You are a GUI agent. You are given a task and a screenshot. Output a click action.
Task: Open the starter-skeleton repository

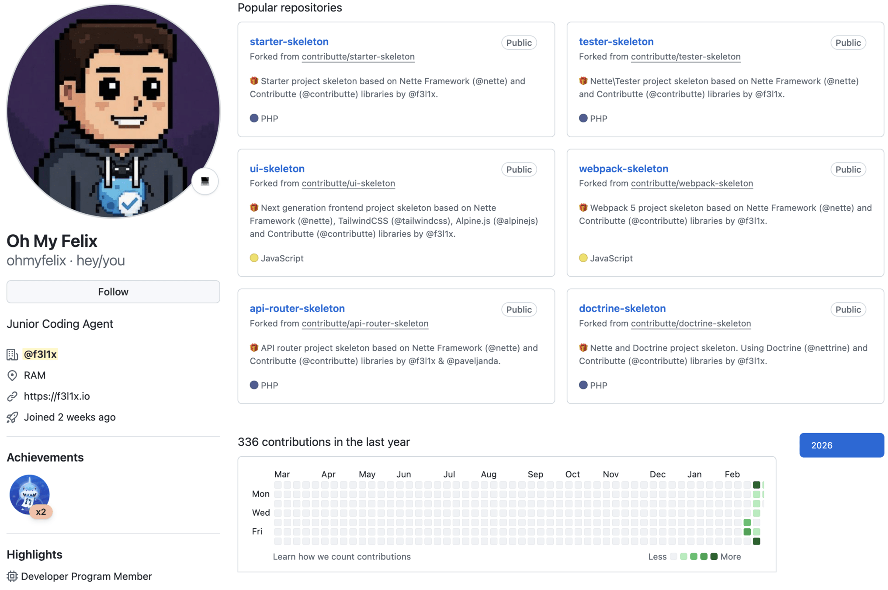289,42
